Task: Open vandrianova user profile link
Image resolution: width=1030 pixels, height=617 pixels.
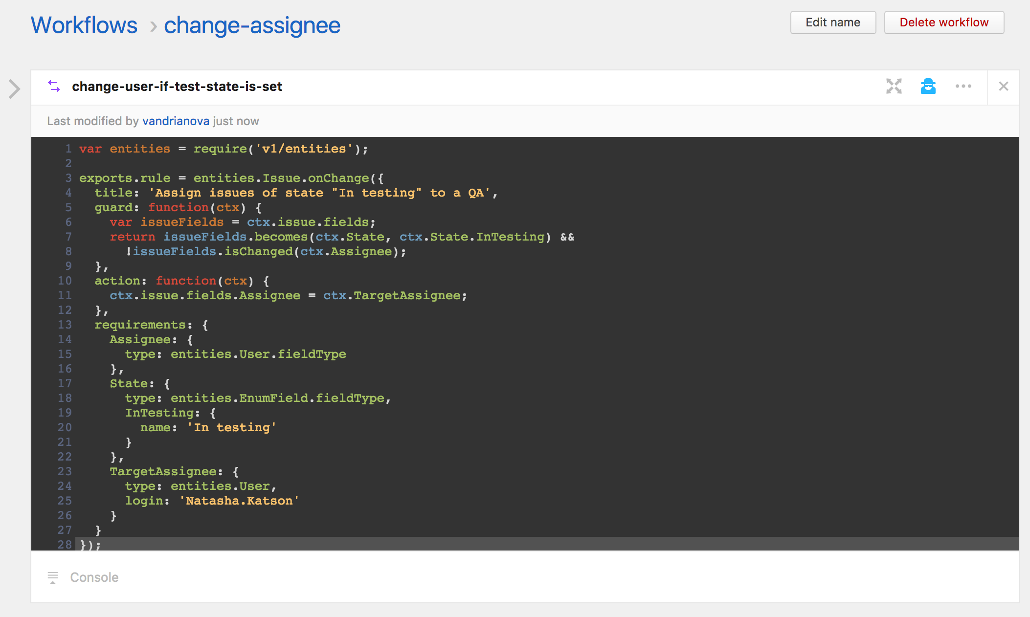Action: click(x=176, y=121)
